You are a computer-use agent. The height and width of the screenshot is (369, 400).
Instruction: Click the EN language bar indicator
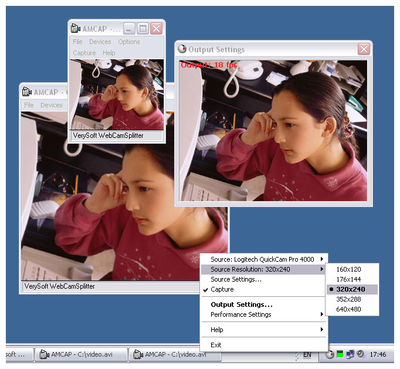(x=307, y=354)
